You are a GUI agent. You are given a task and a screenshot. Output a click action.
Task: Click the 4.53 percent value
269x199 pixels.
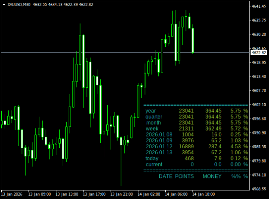click(235, 147)
